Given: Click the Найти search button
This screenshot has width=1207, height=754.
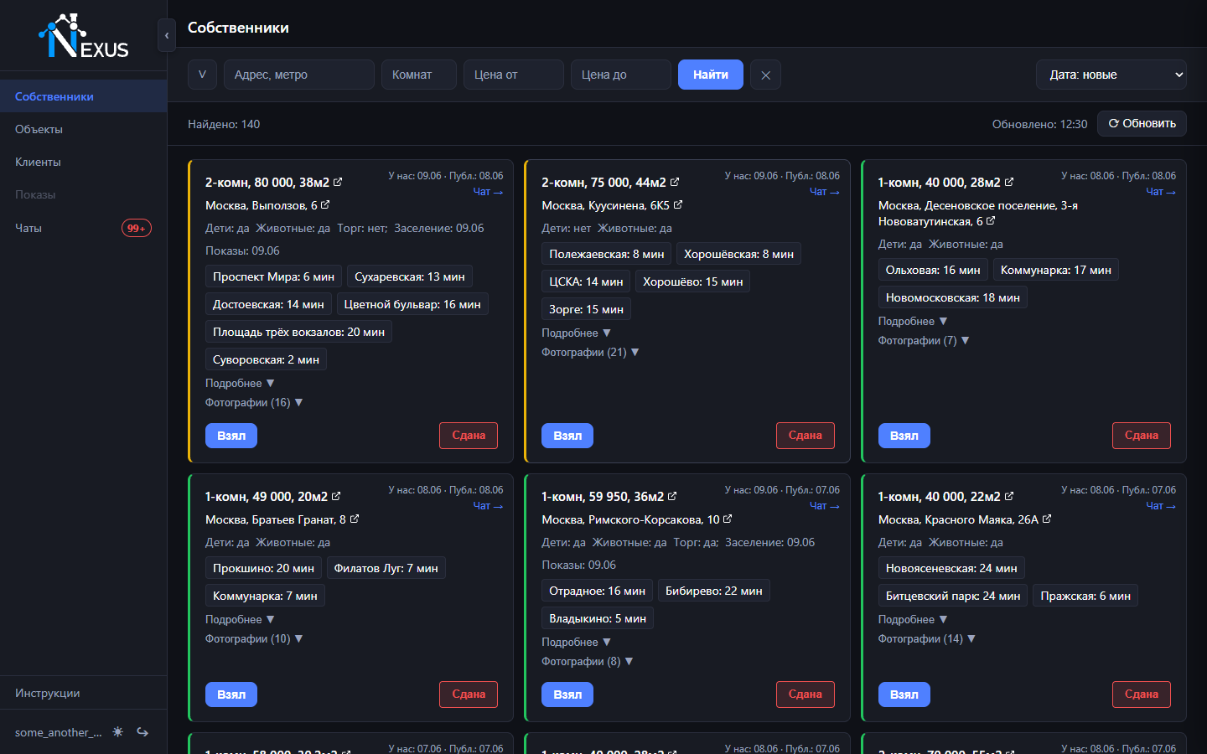Looking at the screenshot, I should tap(711, 75).
